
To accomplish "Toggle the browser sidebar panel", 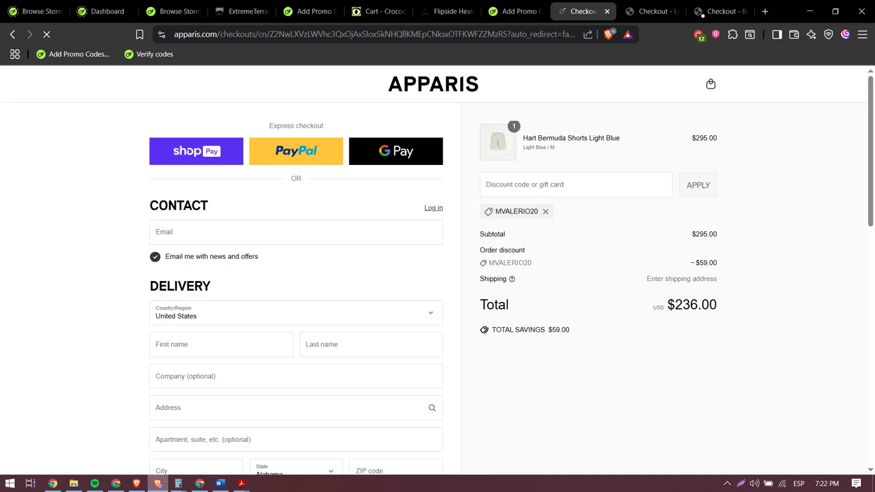I will pyautogui.click(x=776, y=34).
